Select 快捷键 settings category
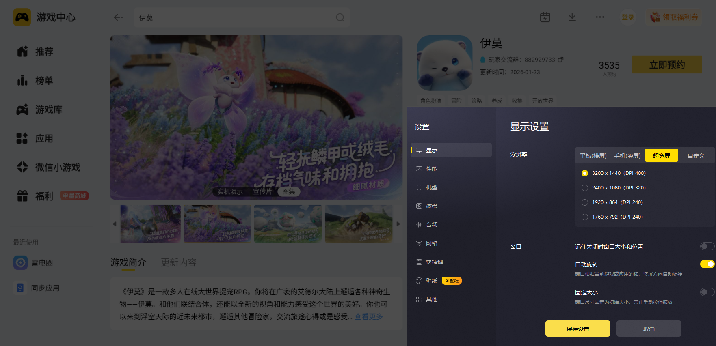 [x=451, y=262]
